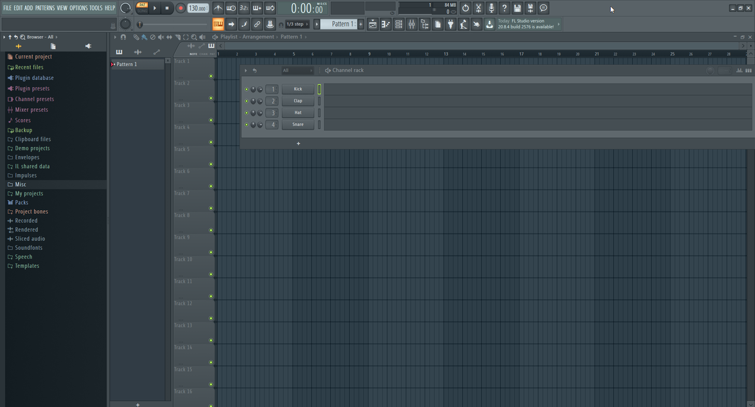Open the HELP menu
The image size is (755, 407).
coord(109,8)
